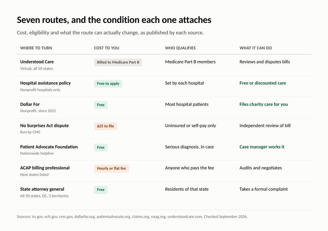Open the 'Free or discounted care' link
The height and width of the screenshot is (231, 328).
pos(262,83)
